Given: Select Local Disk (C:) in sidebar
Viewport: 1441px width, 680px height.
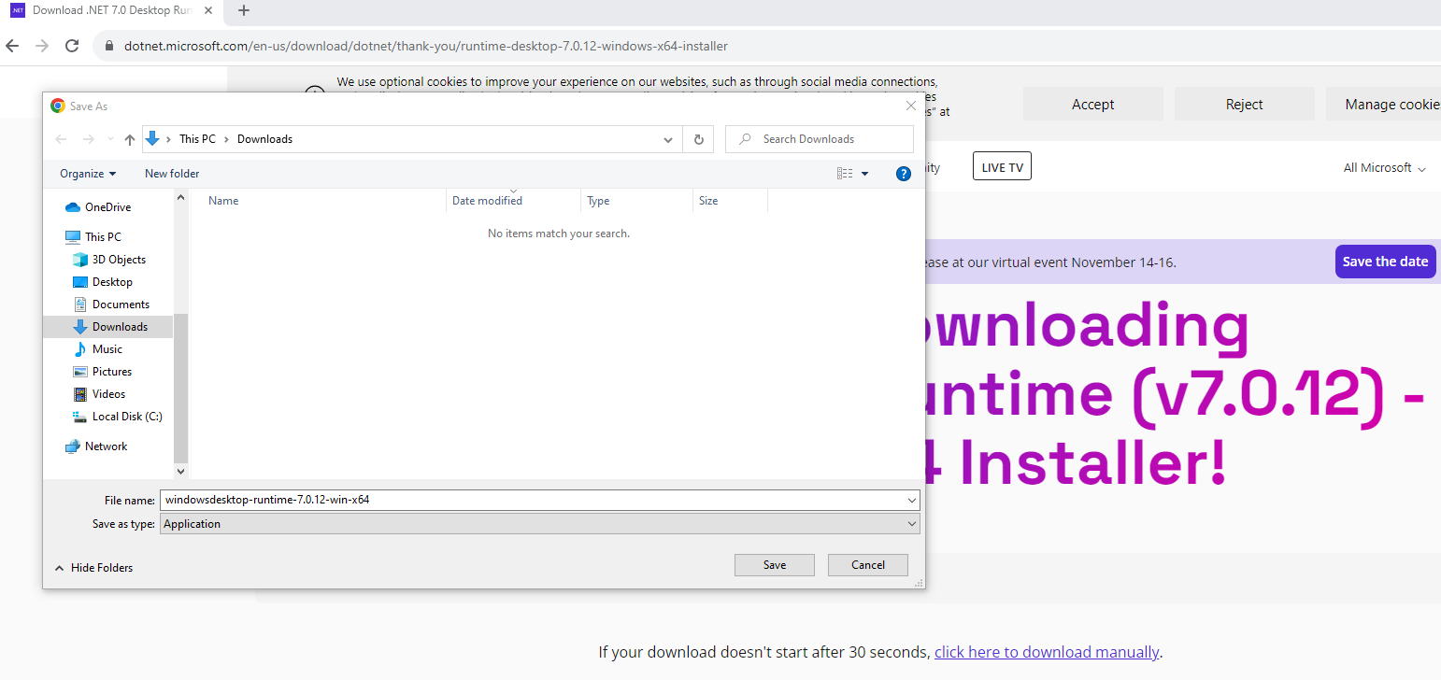Looking at the screenshot, I should click(126, 417).
